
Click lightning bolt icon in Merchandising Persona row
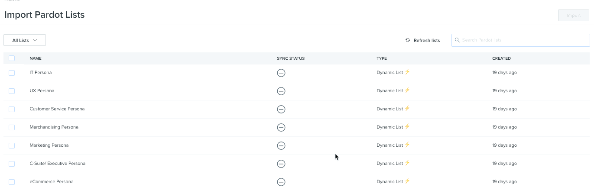point(407,126)
